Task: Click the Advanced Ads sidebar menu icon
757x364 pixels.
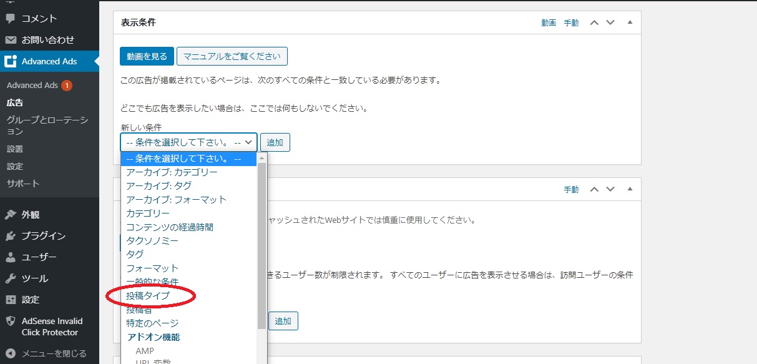Action: click(11, 61)
